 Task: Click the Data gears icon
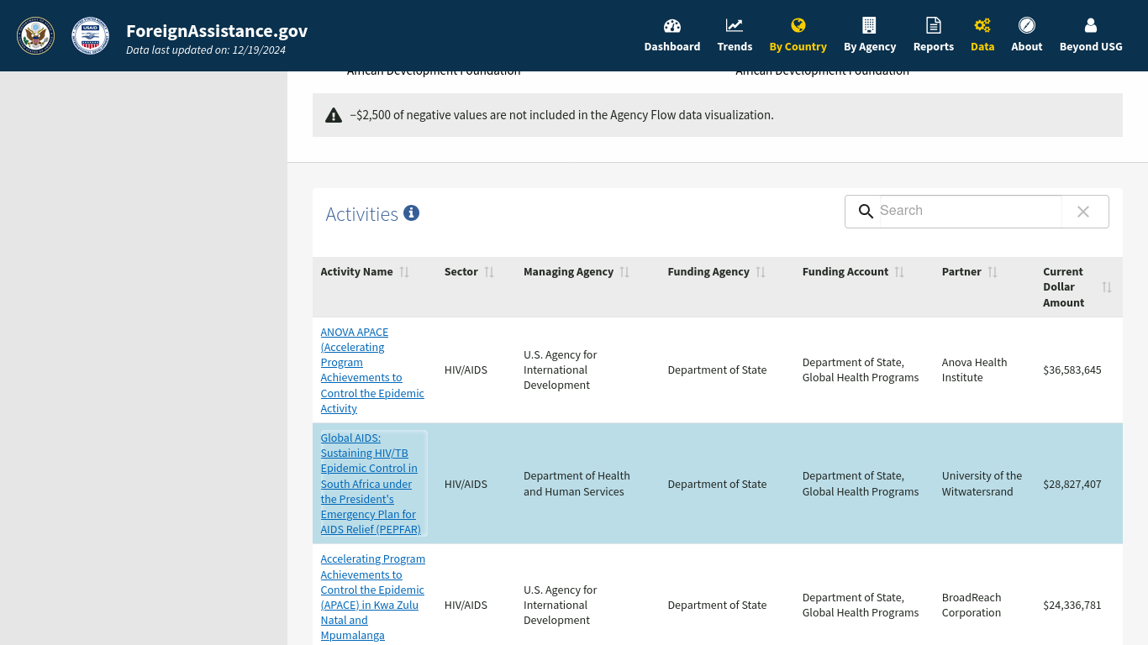coord(982,25)
